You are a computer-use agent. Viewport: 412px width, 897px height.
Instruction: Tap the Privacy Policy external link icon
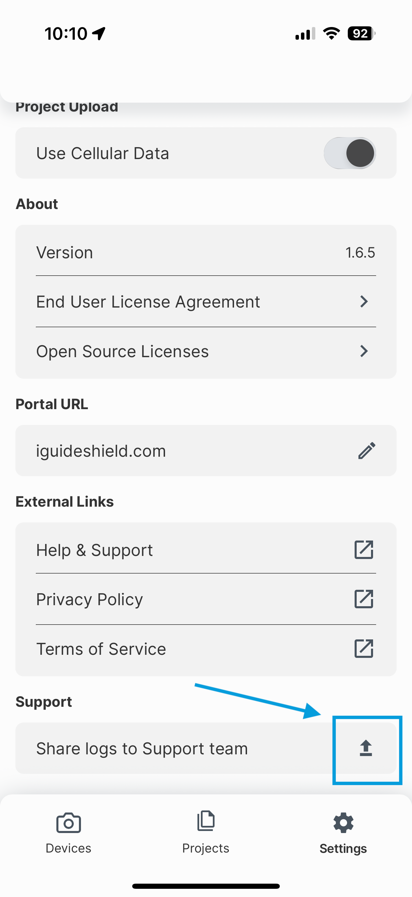click(x=364, y=599)
